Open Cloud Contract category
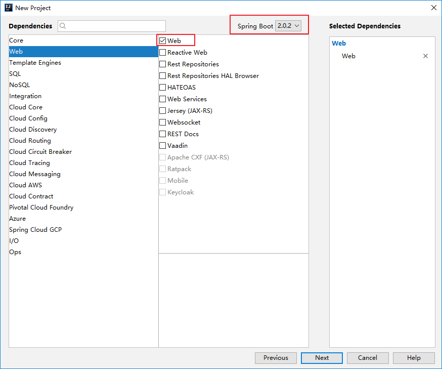The height and width of the screenshot is (369, 442). coord(83,196)
